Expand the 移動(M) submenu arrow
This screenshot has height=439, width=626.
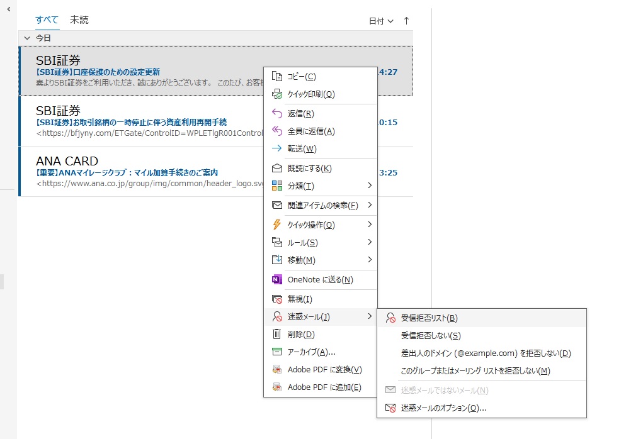pos(370,260)
